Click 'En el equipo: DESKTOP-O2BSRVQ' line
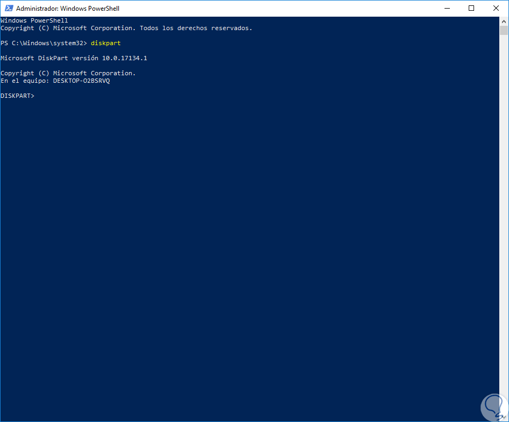The height and width of the screenshot is (422, 509). point(55,81)
